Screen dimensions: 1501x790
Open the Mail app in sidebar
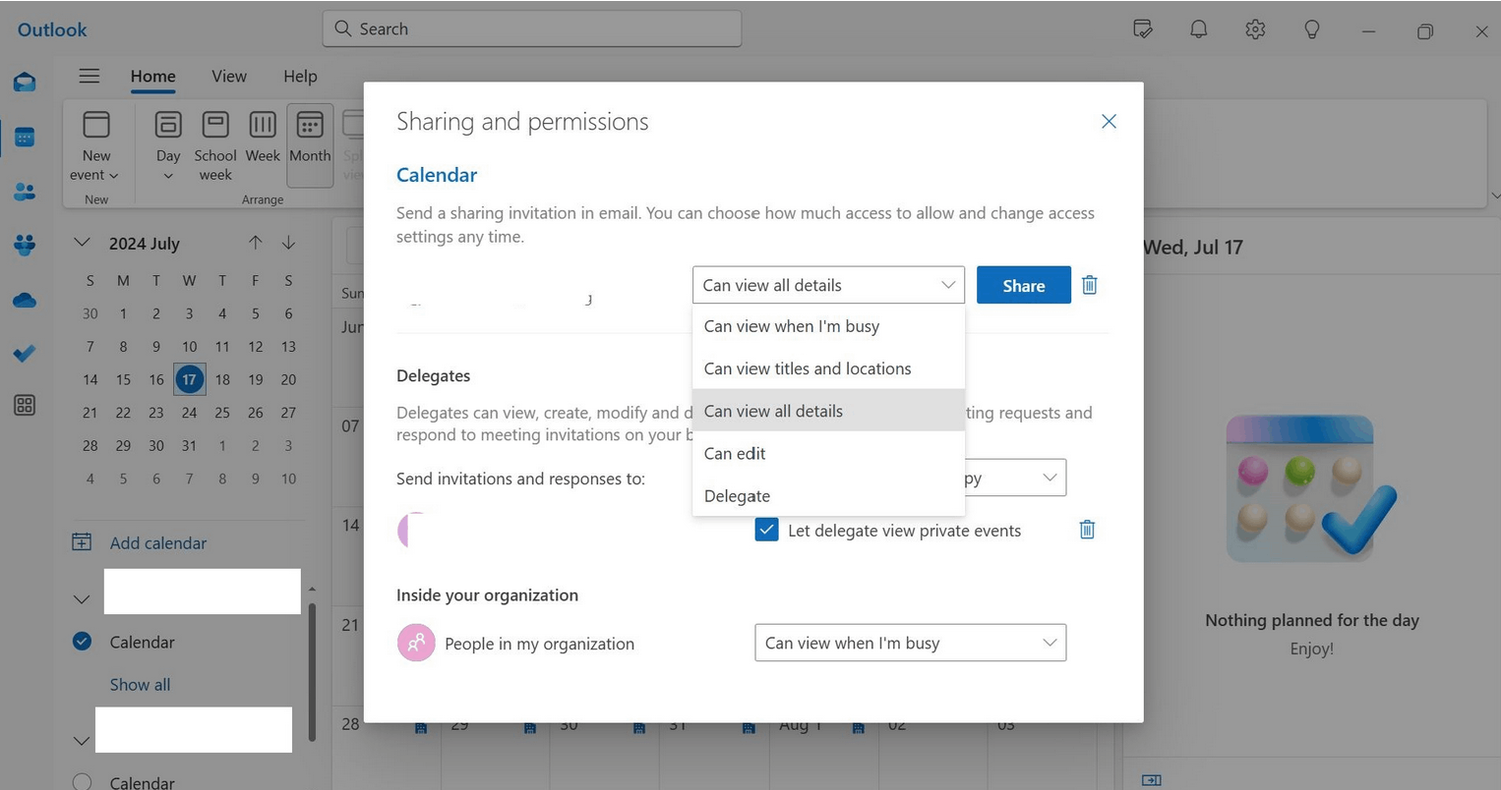[24, 83]
